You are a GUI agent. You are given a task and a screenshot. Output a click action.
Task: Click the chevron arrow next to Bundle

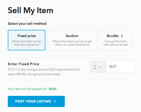click(122, 36)
